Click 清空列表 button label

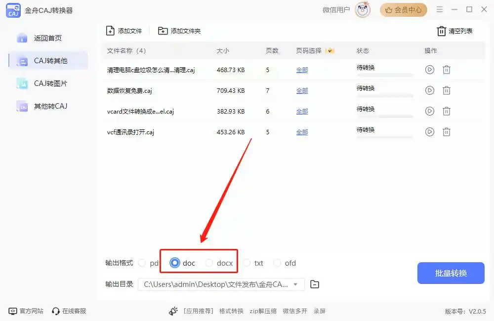[460, 31]
